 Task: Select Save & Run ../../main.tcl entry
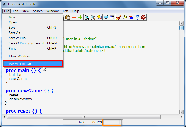coord(33,43)
